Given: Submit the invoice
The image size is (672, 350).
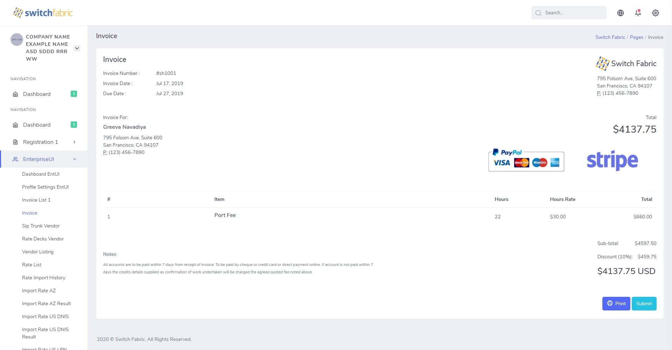Looking at the screenshot, I should [x=644, y=303].
